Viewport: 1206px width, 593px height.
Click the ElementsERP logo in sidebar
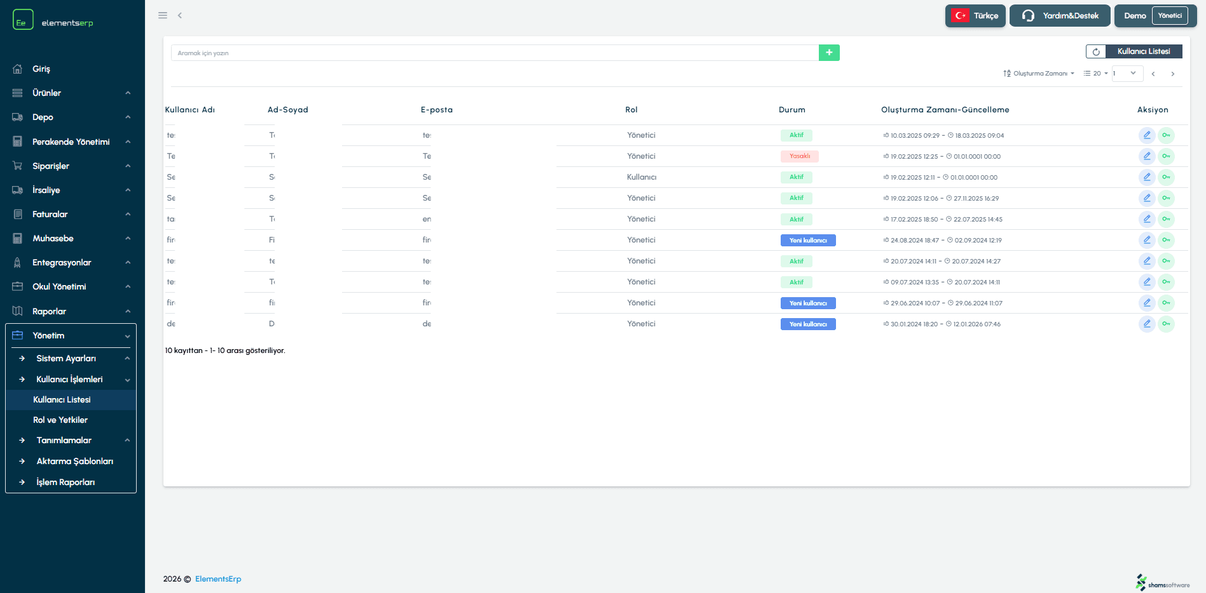point(53,20)
